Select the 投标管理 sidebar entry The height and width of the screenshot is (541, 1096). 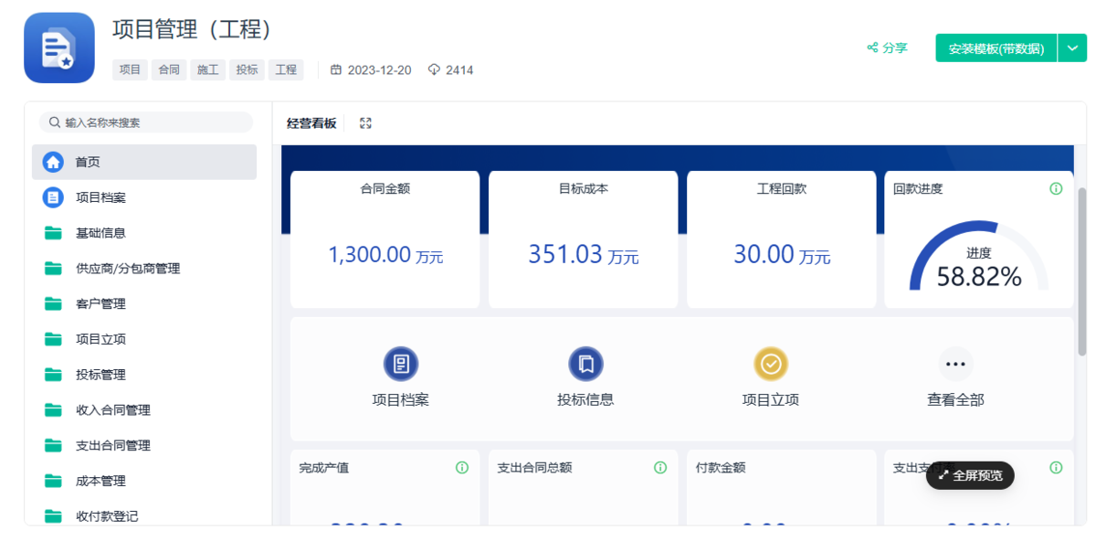click(102, 374)
